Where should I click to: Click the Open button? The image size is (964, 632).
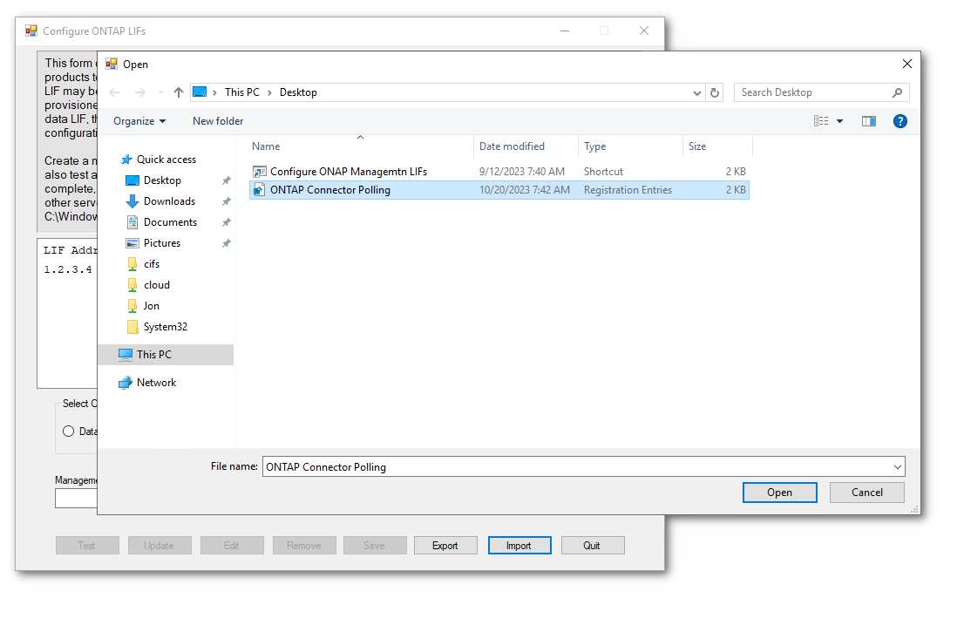[x=779, y=493]
